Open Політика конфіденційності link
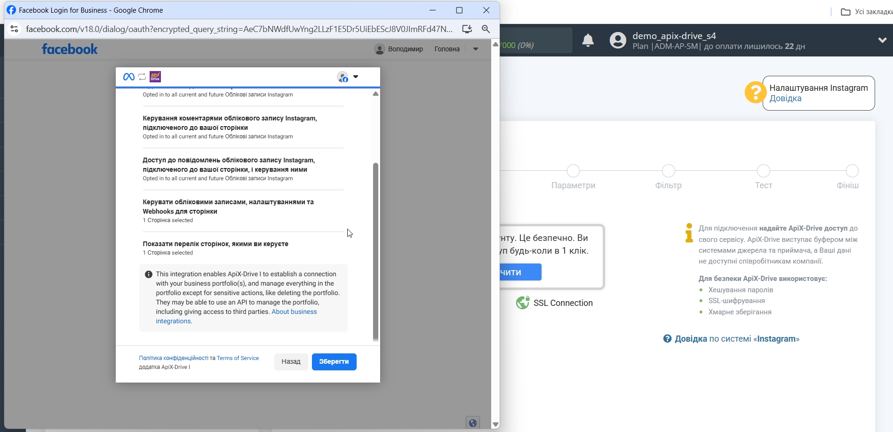Viewport: 893px width, 432px height. pyautogui.click(x=174, y=358)
